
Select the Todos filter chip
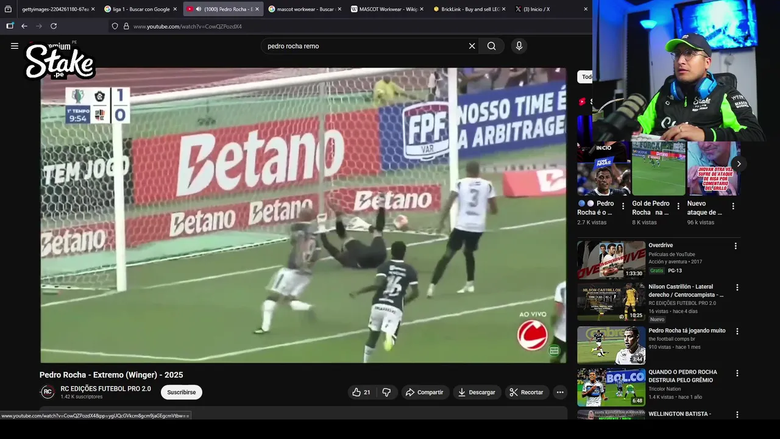586,77
